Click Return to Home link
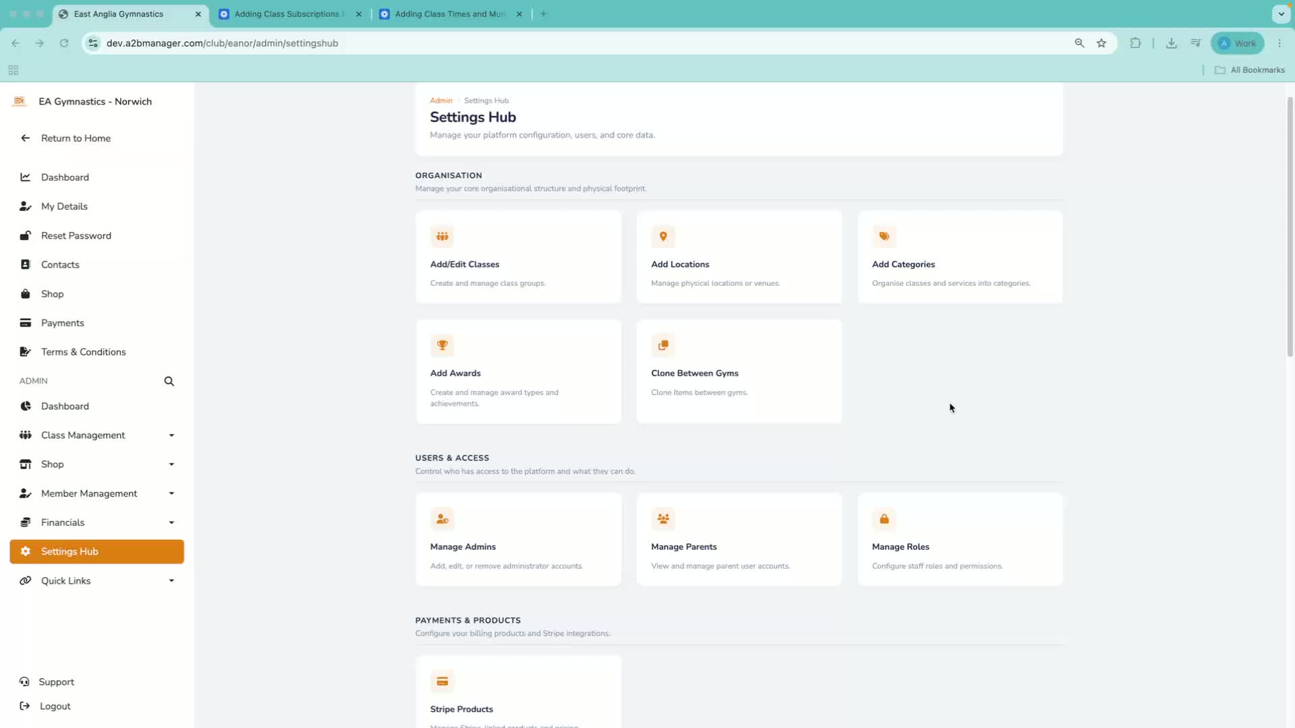Viewport: 1295px width, 728px height. point(76,138)
